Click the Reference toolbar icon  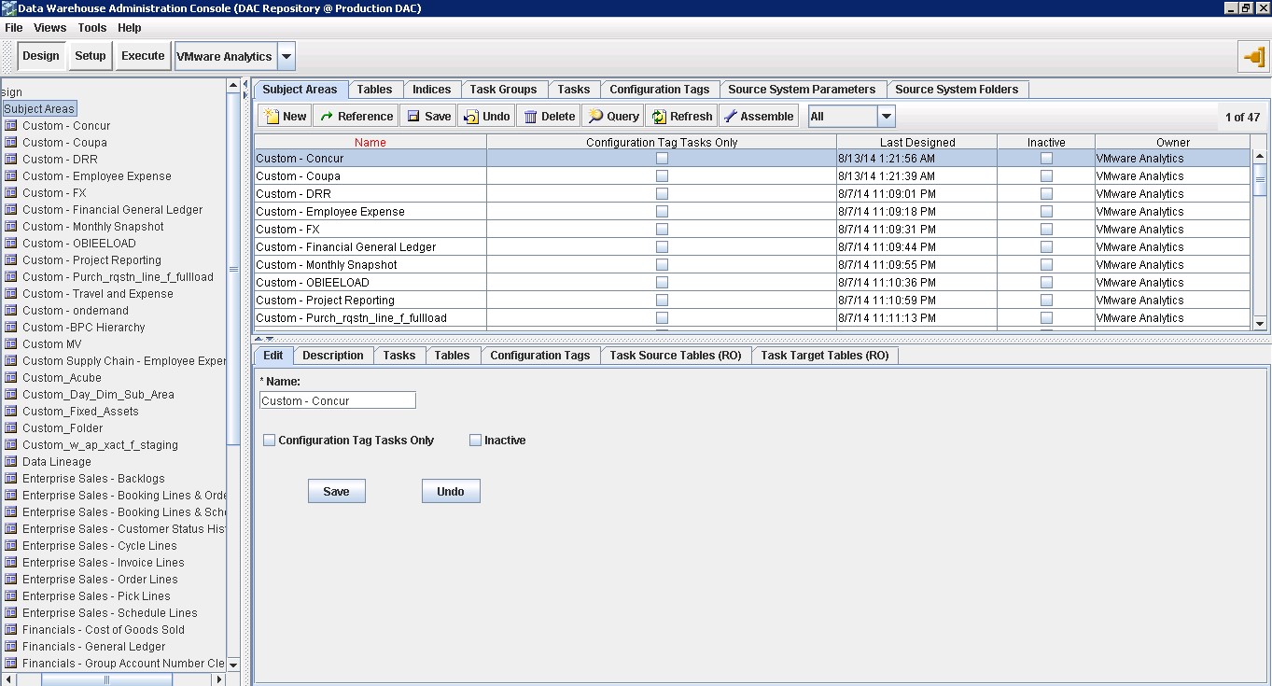click(356, 115)
